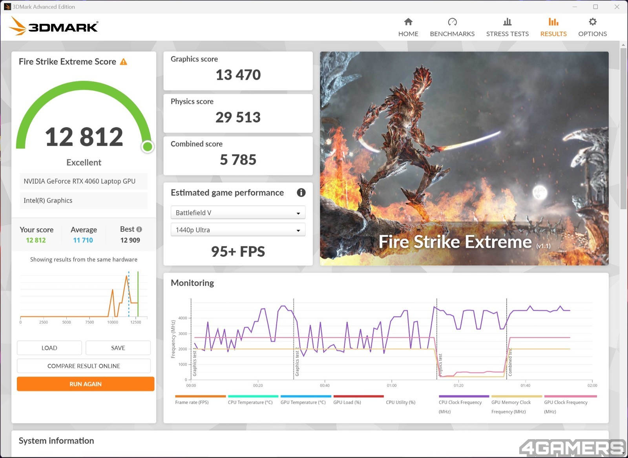The width and height of the screenshot is (628, 458).
Task: Click the red GPU Load color bar
Action: point(358,396)
